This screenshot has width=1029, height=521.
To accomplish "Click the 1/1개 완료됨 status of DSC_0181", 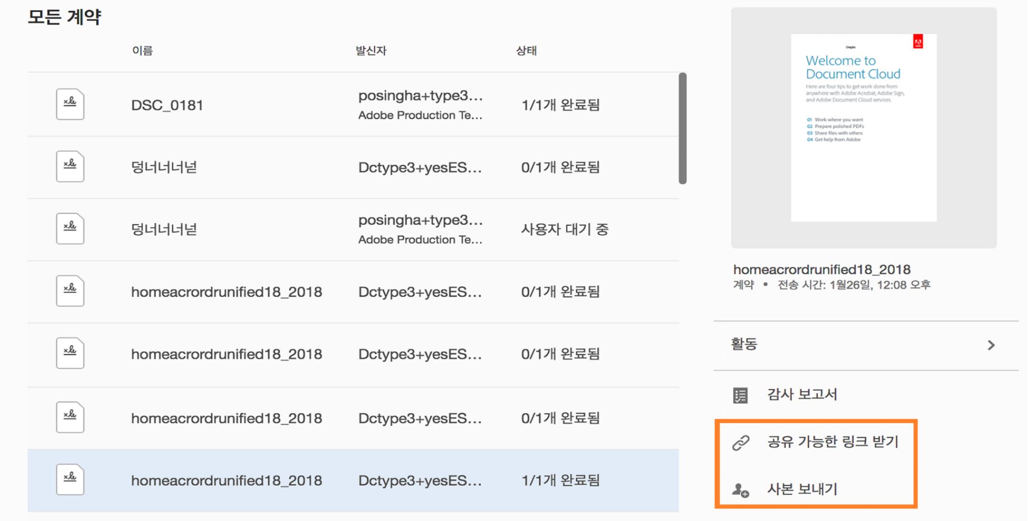I will tap(561, 104).
